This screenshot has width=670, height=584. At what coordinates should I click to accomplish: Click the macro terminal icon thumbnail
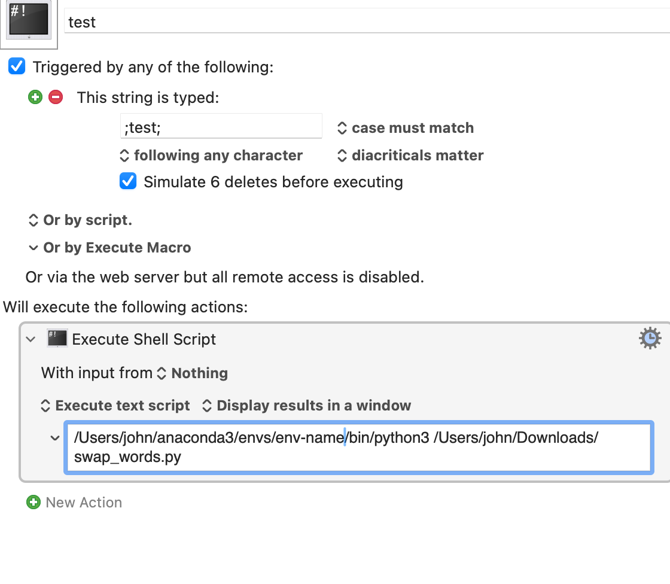point(29,20)
